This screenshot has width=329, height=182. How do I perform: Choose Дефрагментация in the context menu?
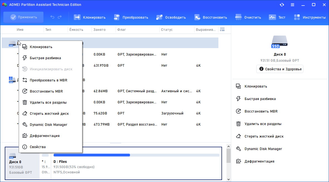pos(50,136)
